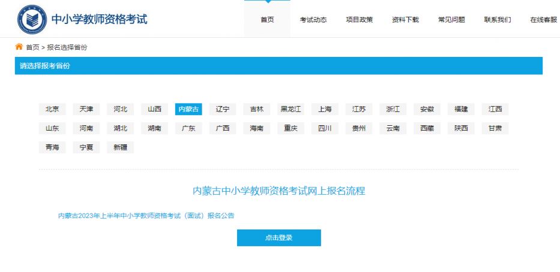
Task: Select the highlighted 内蒙古 province
Action: coord(188,109)
